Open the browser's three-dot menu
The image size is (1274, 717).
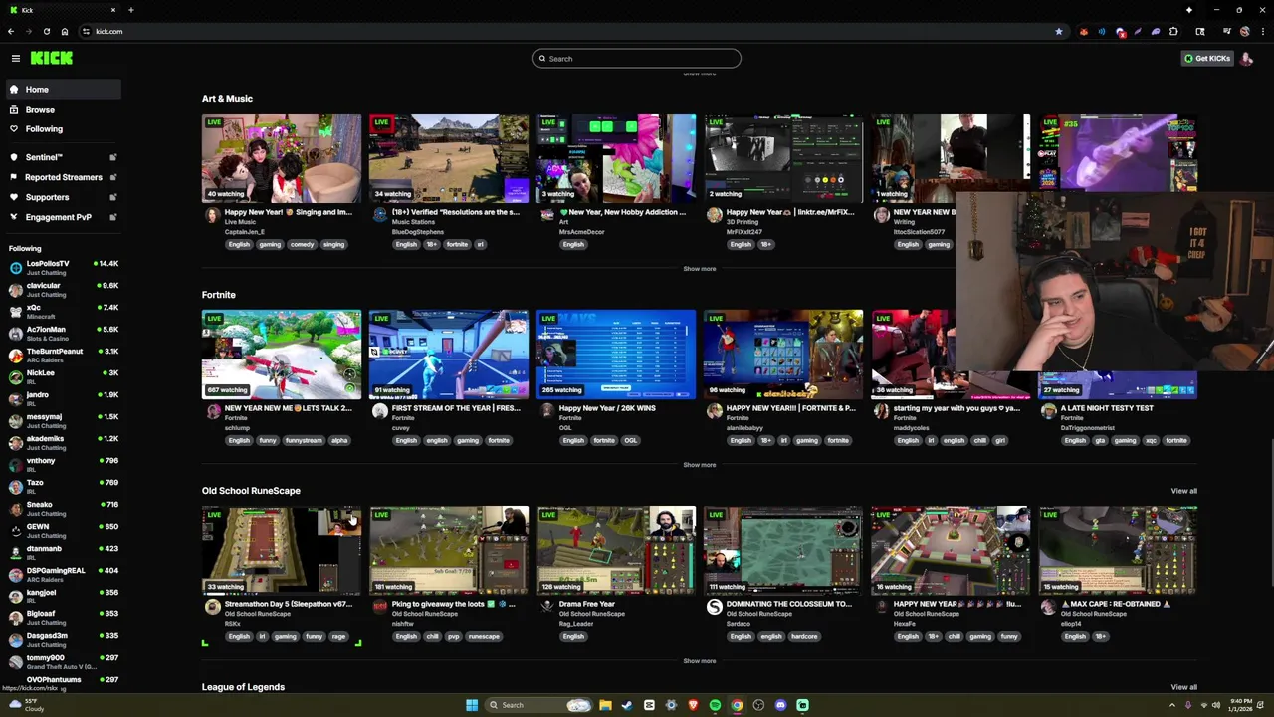click(x=1263, y=31)
